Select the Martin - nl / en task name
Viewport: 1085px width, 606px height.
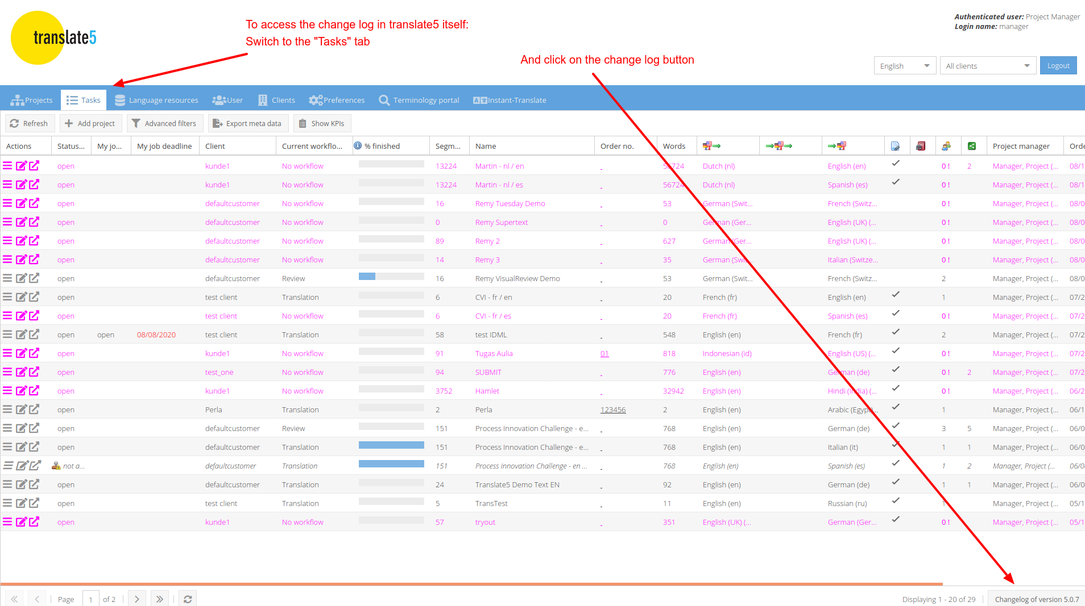tap(500, 166)
